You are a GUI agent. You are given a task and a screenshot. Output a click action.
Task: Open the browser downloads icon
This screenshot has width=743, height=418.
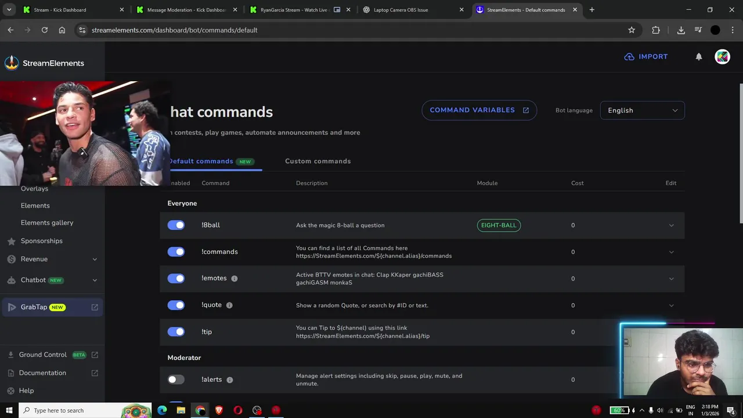[681, 30]
